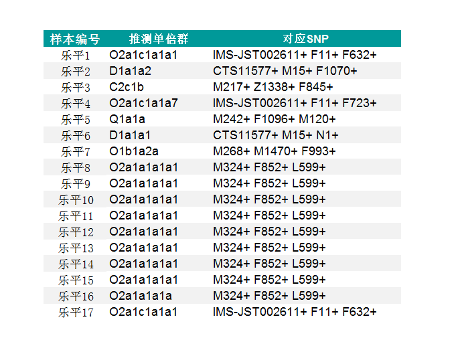Select sample cell 乐平6

click(x=75, y=135)
